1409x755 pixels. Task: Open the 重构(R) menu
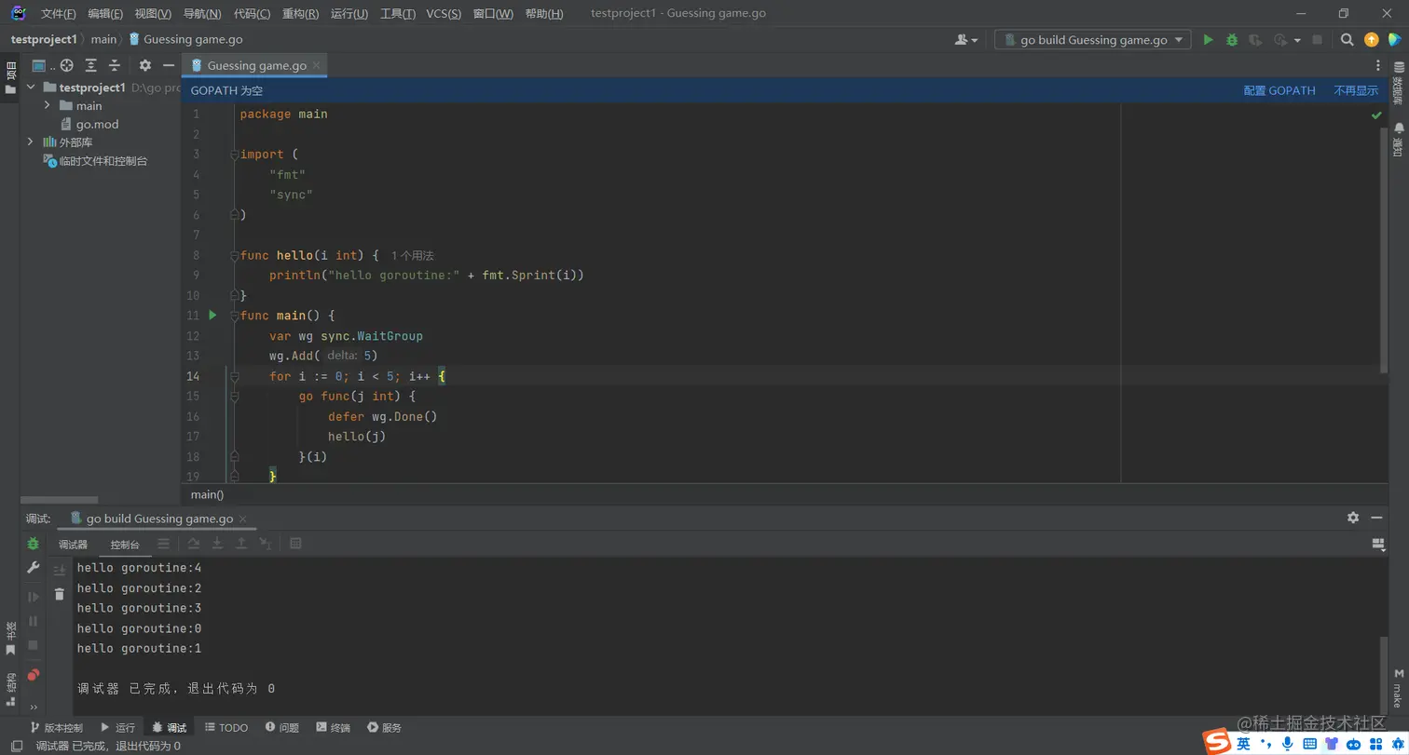(300, 14)
